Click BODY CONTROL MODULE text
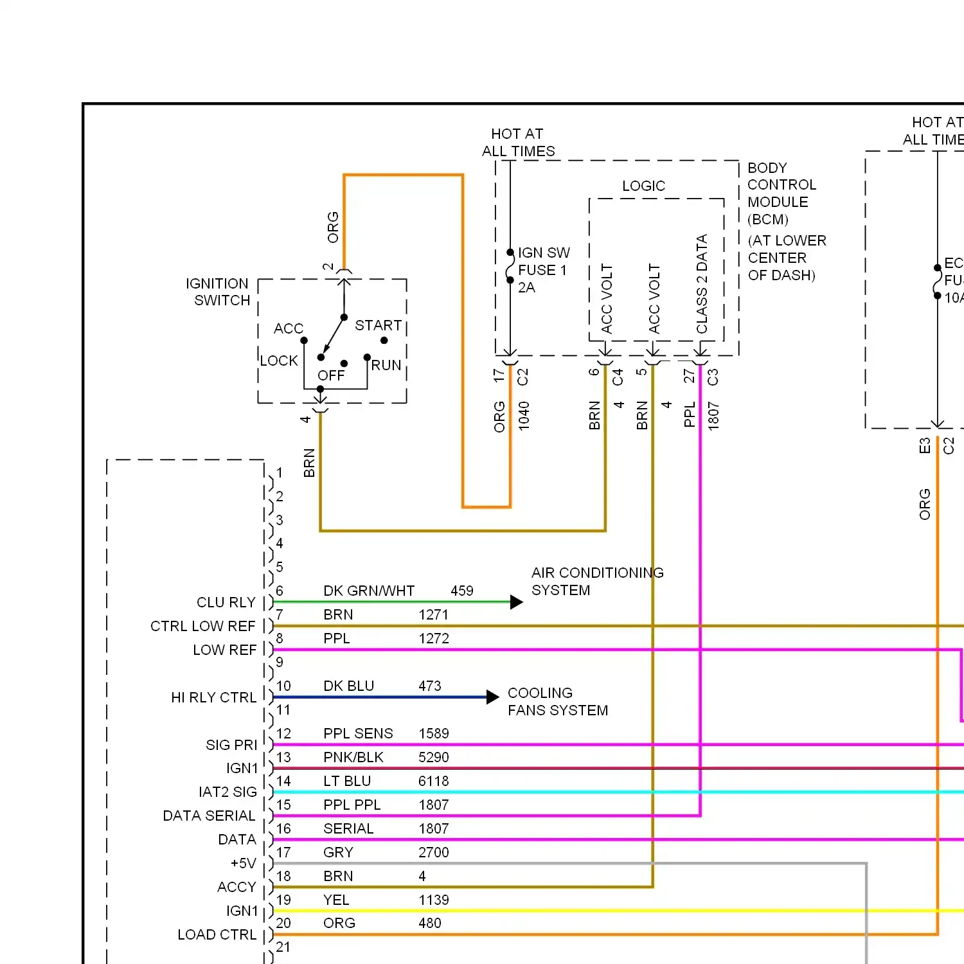 [781, 193]
